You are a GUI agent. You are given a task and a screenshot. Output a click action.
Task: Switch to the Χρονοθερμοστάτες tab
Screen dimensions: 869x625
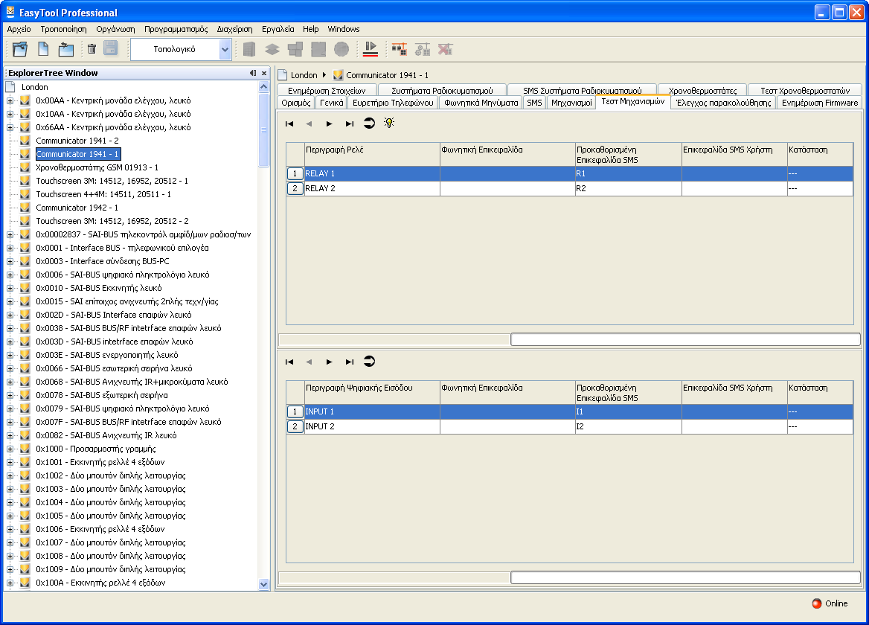click(702, 90)
